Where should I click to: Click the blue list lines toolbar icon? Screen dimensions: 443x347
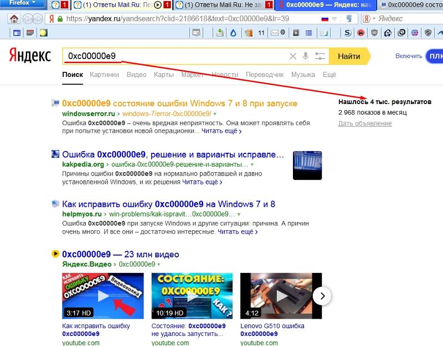pyautogui.click(x=309, y=33)
